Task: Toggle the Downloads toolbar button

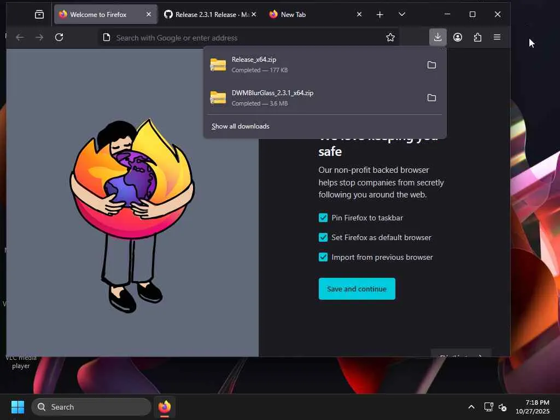Action: tap(438, 37)
